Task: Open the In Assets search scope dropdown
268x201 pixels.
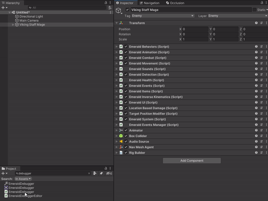Action: (x=23, y=179)
